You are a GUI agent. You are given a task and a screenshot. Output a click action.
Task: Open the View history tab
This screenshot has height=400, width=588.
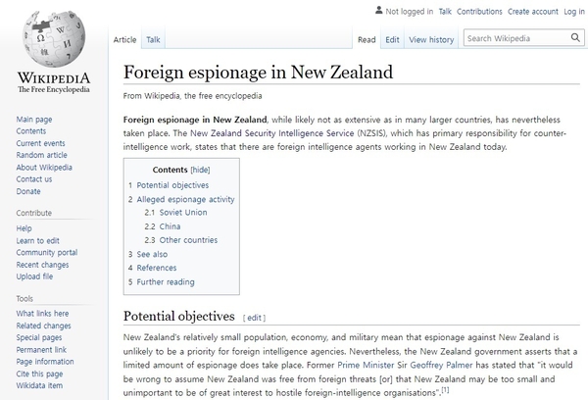tap(431, 40)
